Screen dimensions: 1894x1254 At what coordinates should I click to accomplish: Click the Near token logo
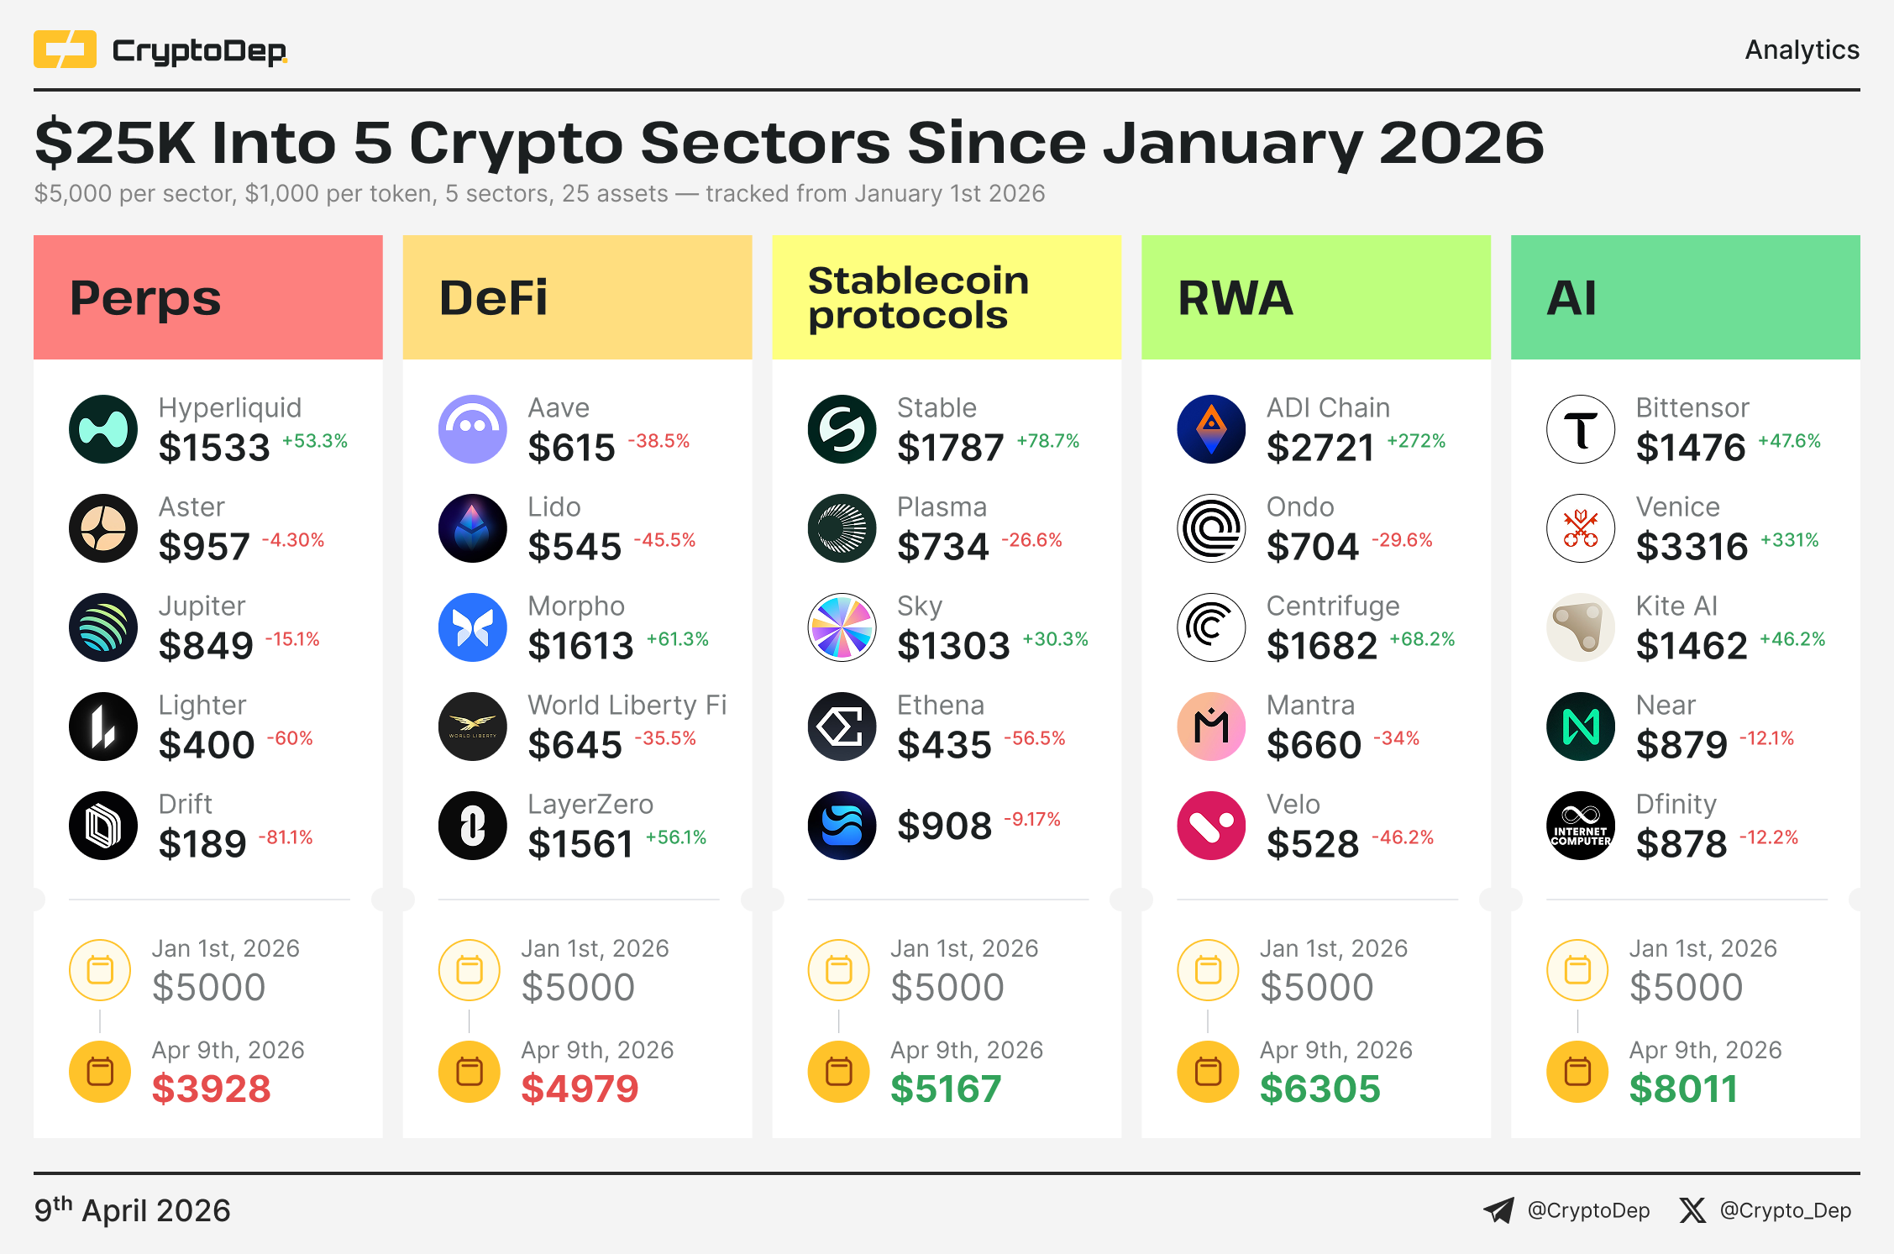tap(1581, 727)
